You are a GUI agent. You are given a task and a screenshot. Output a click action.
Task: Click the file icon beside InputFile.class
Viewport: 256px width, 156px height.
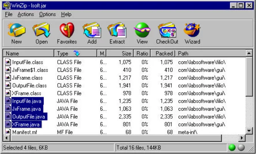click(8, 62)
